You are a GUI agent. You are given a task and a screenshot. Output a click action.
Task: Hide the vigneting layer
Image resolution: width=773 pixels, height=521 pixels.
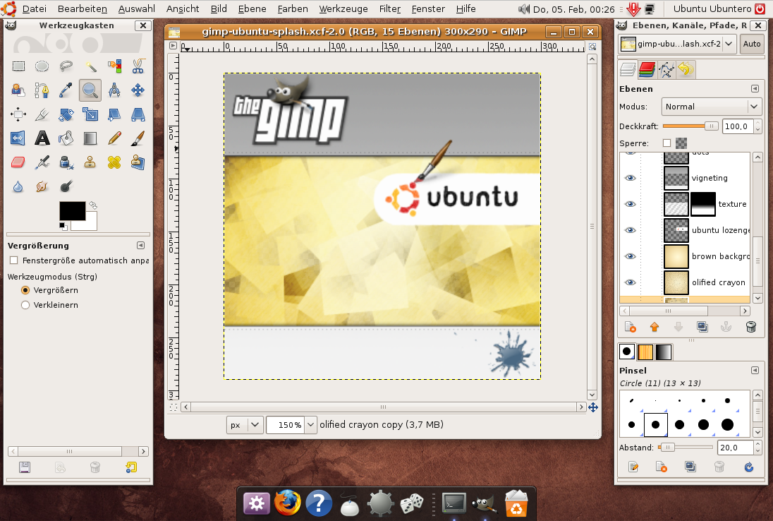[x=631, y=178]
